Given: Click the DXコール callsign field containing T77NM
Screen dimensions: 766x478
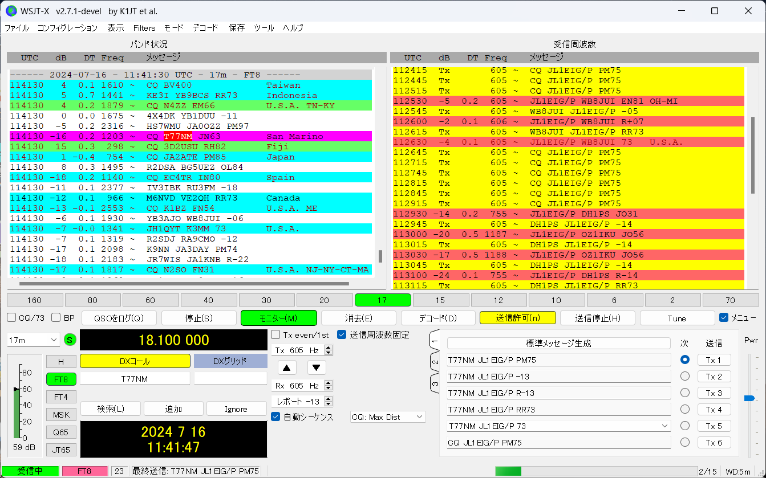Looking at the screenshot, I should [x=135, y=378].
